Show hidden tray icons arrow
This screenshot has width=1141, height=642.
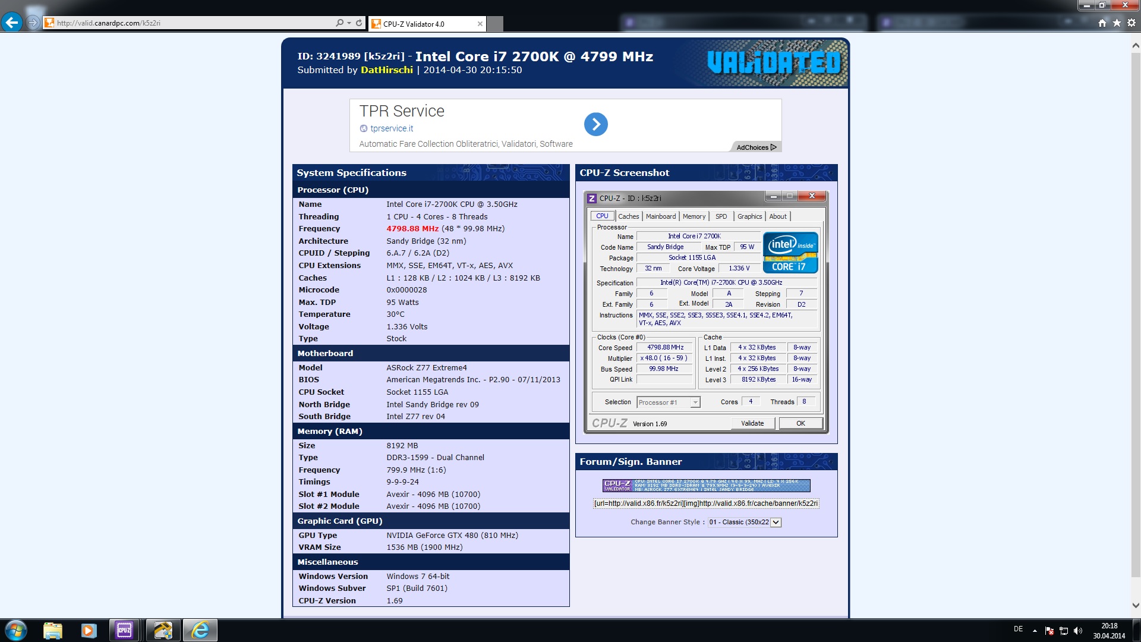tap(1035, 631)
